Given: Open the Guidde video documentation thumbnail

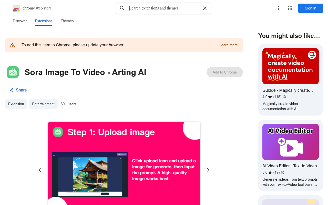Looking at the screenshot, I should (291, 66).
